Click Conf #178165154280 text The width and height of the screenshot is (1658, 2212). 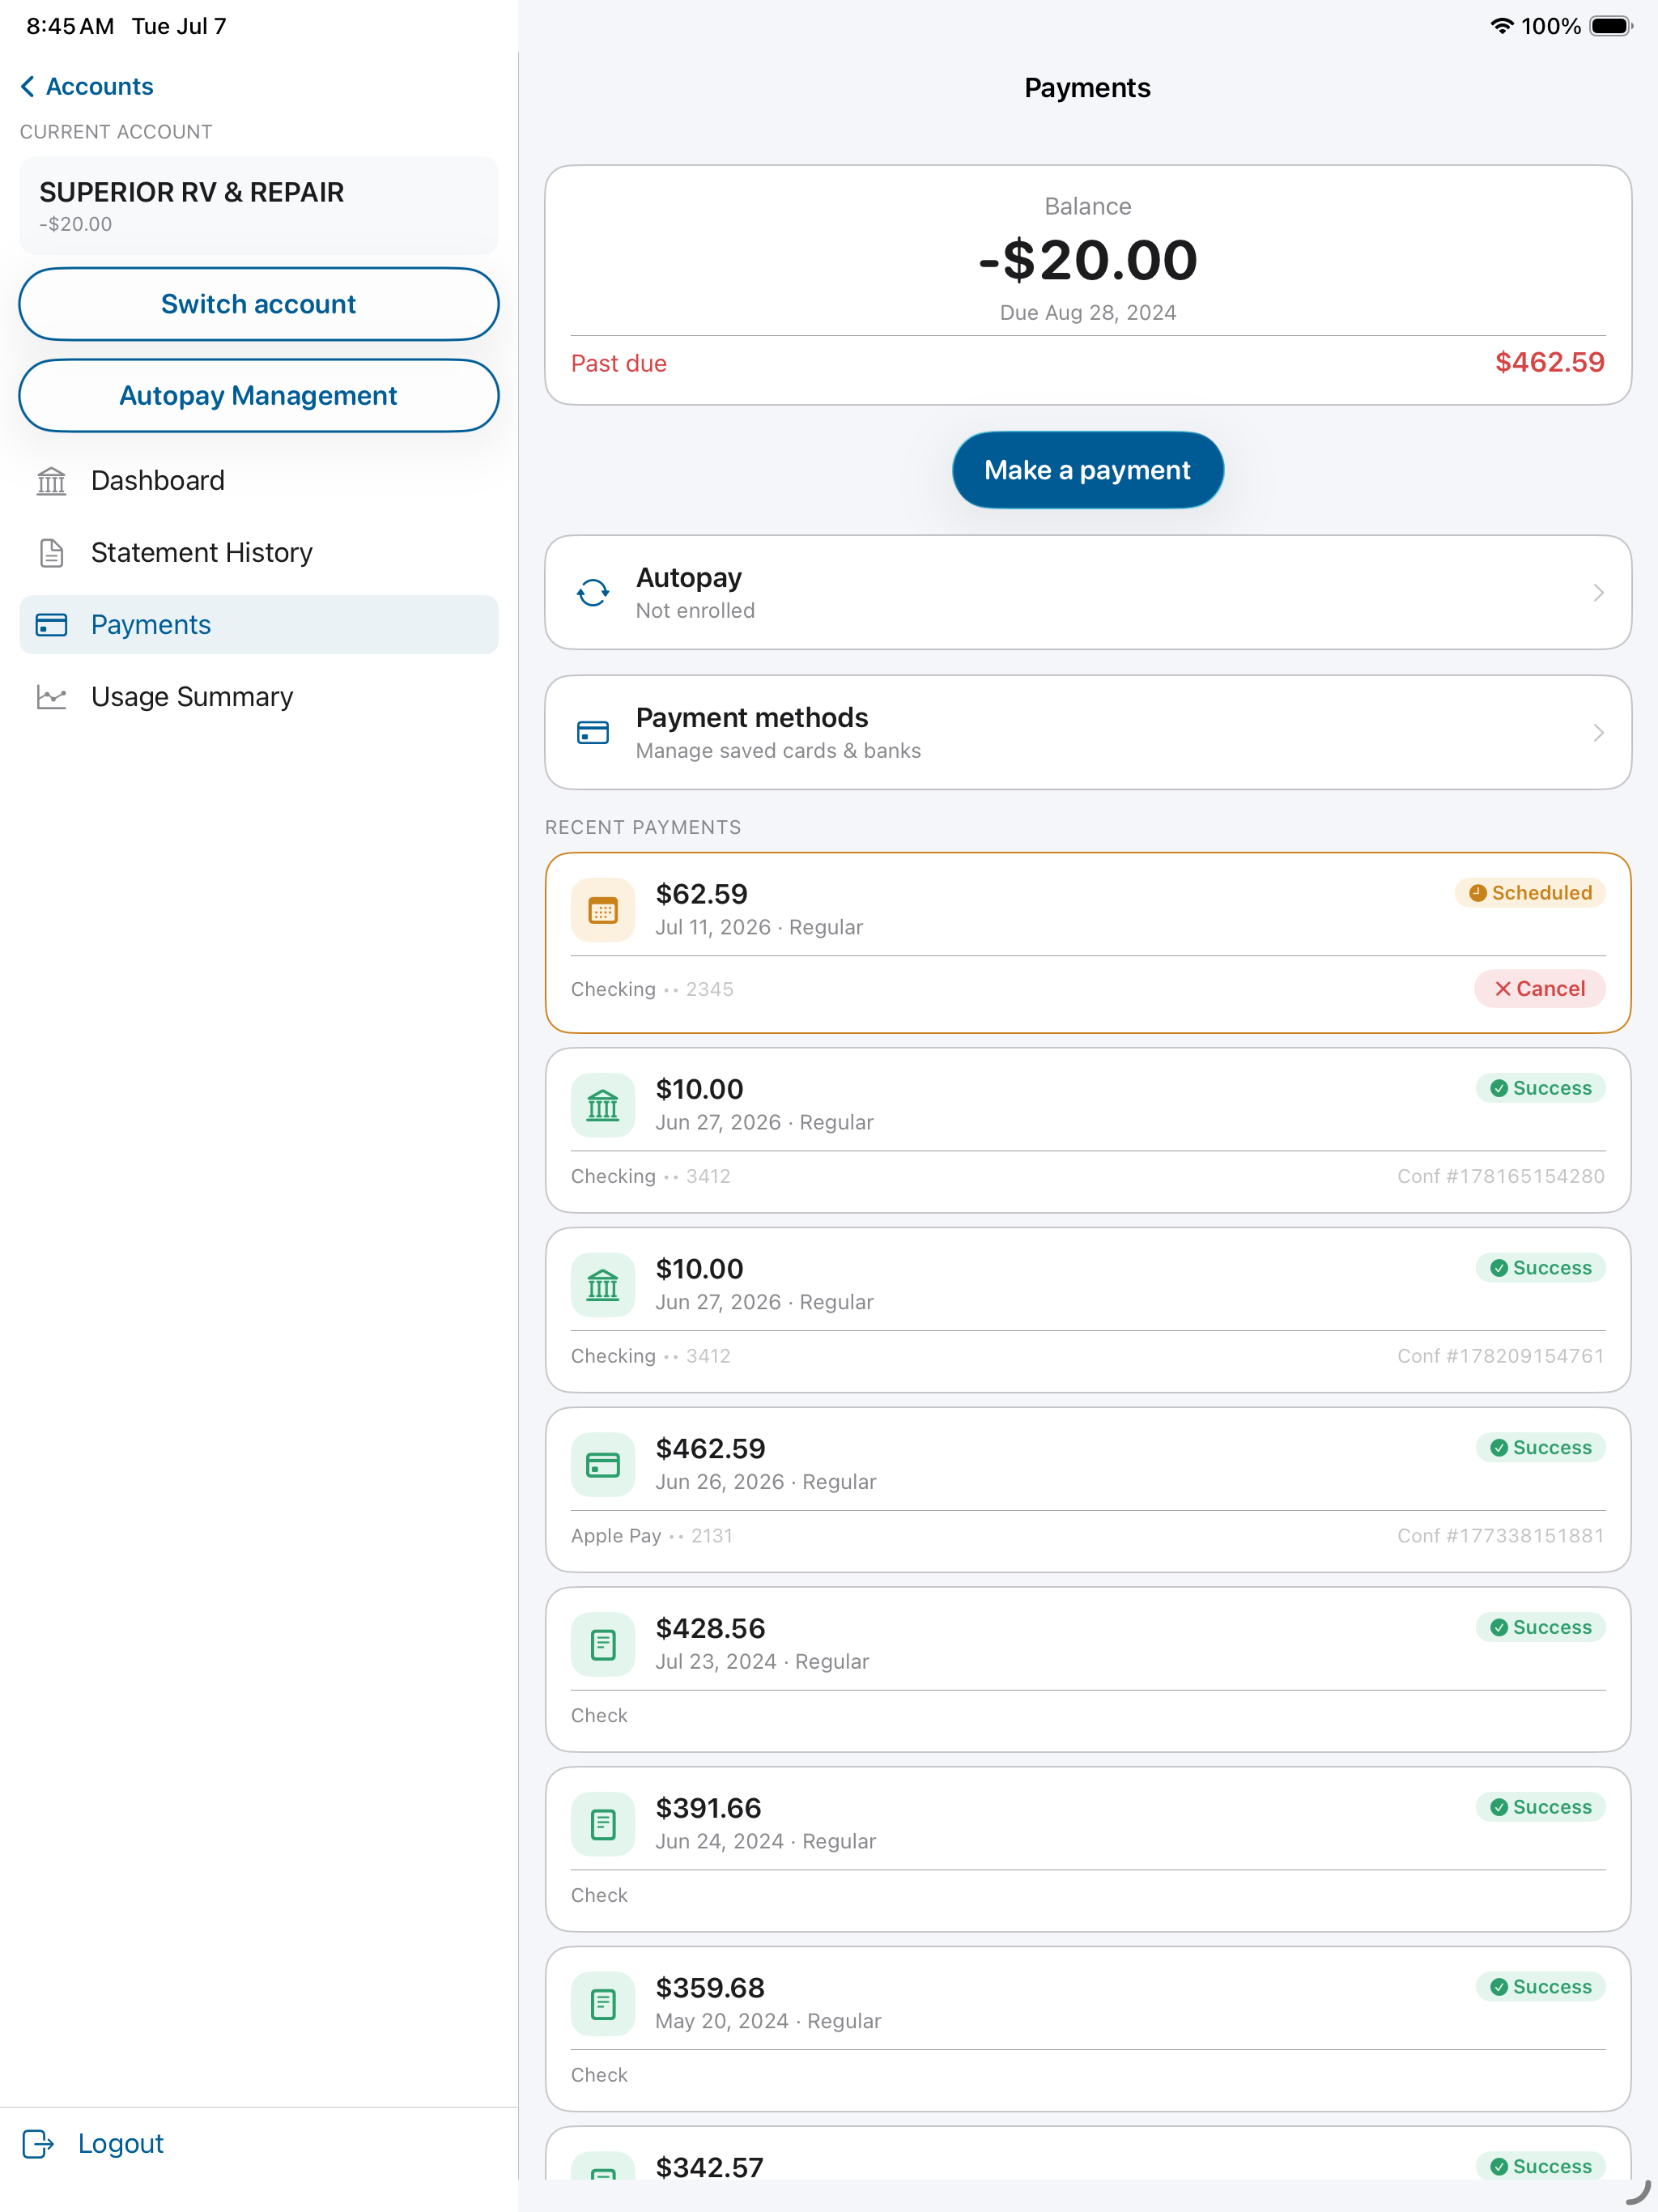click(1501, 1176)
